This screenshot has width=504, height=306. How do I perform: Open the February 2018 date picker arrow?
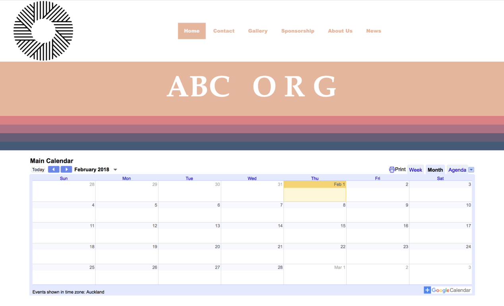115,170
